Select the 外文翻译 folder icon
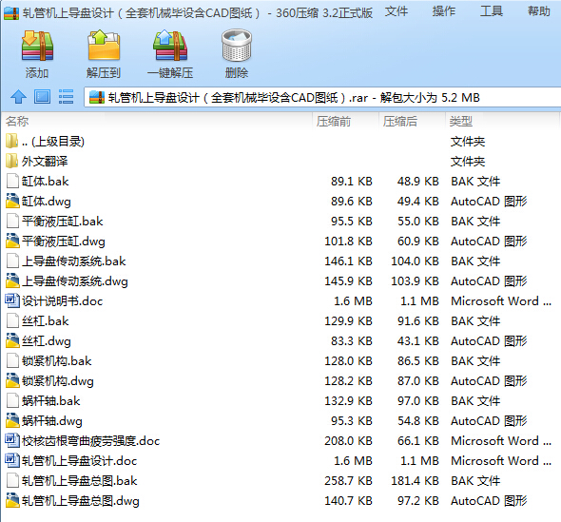The height and width of the screenshot is (522, 561). click(x=11, y=161)
